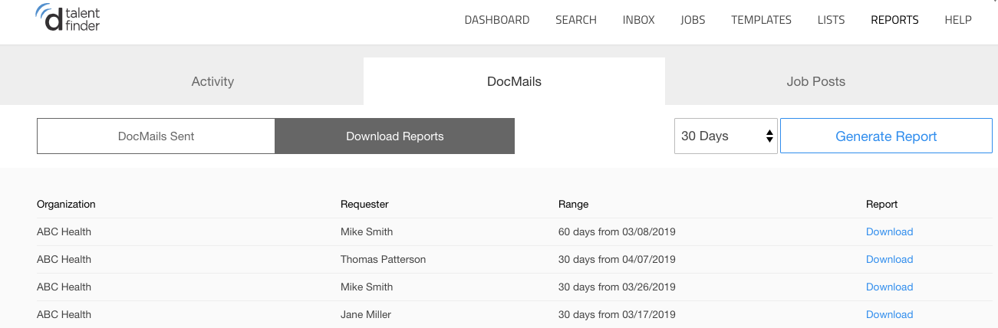
Task: Download Jane Miller's report
Action: point(889,314)
